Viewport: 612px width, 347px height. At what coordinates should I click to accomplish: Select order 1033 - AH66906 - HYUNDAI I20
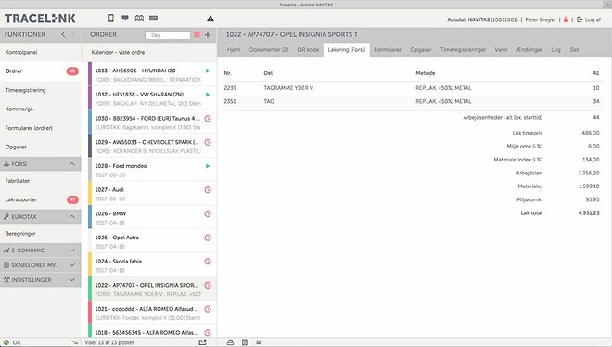coord(152,74)
